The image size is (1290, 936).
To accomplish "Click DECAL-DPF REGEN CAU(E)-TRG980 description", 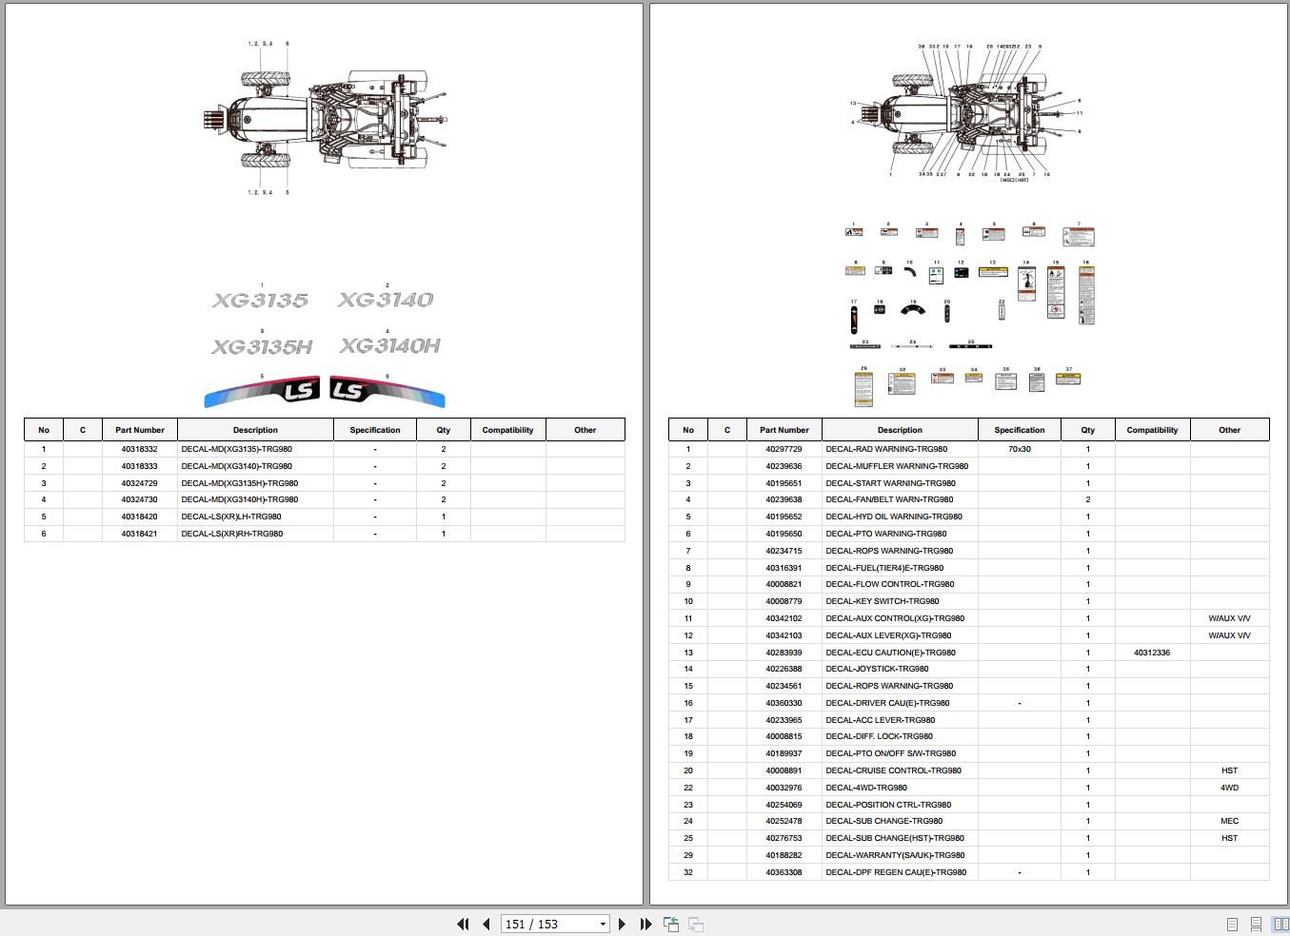I will click(x=896, y=872).
